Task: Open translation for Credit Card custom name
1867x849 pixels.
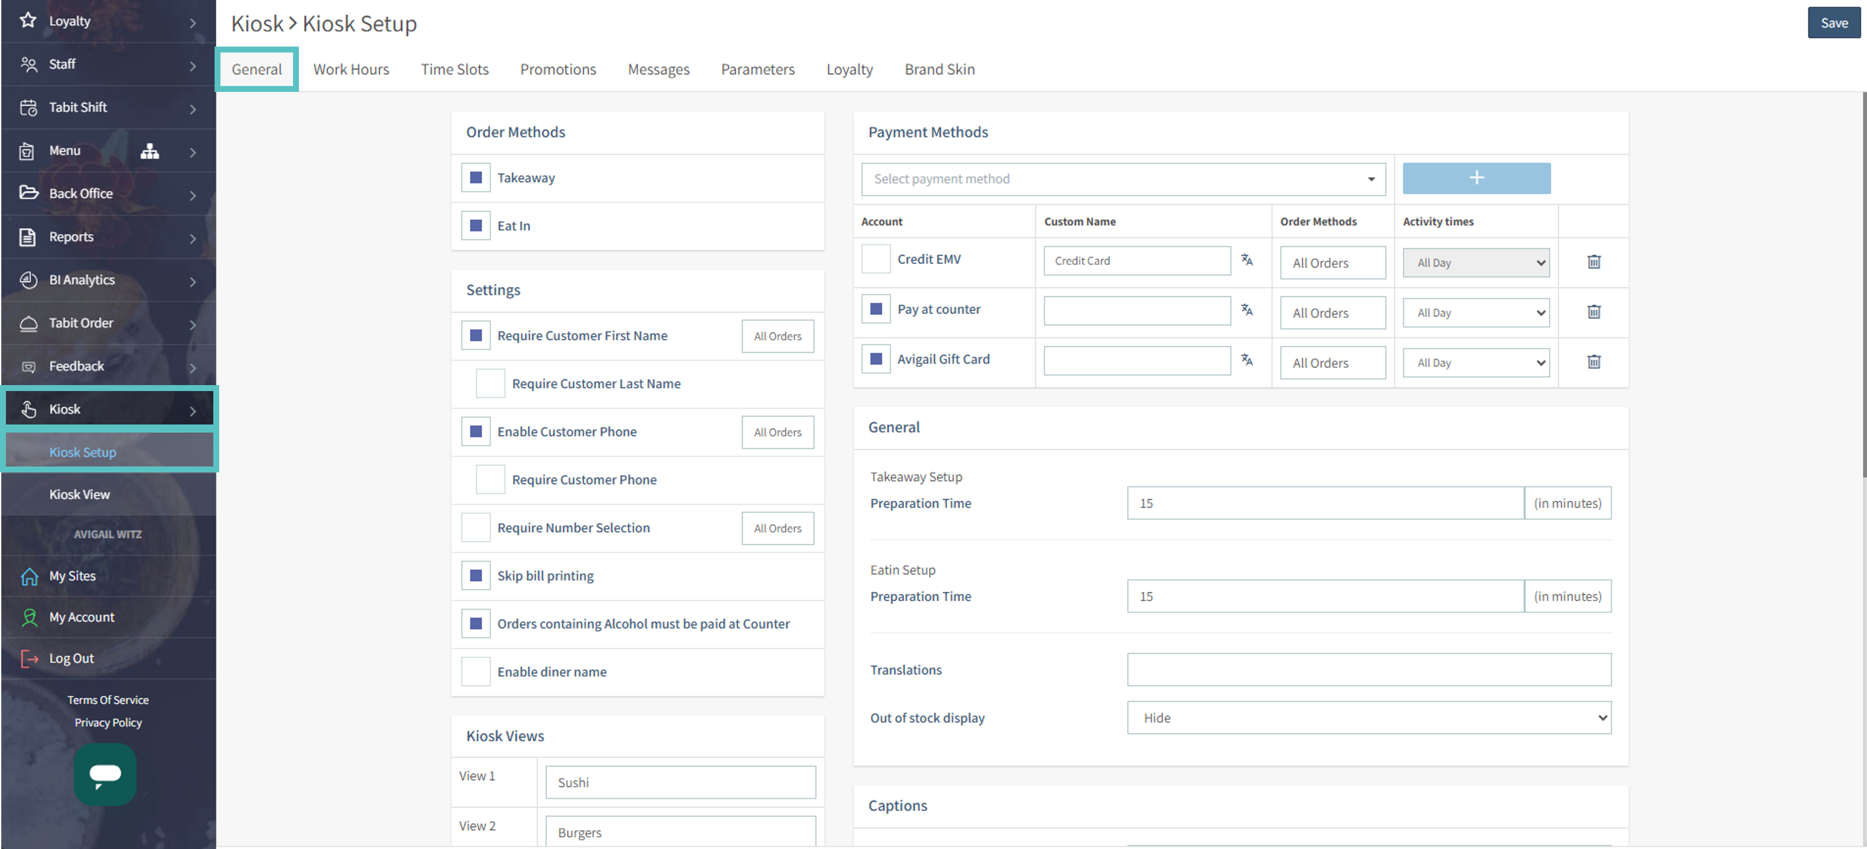Action: pyautogui.click(x=1247, y=259)
